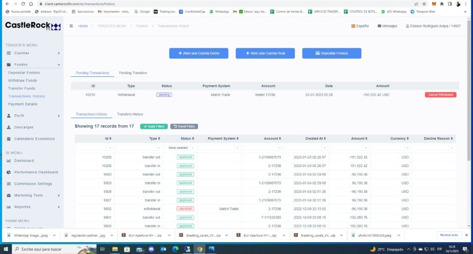Open Commission Settings sliders icon
Viewport: 473px width, 254px height.
(x=9, y=184)
